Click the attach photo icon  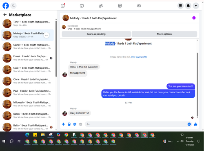click(69, 124)
